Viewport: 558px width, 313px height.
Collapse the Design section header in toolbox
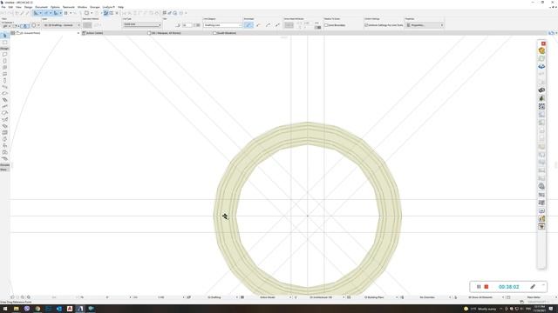pyautogui.click(x=4, y=49)
